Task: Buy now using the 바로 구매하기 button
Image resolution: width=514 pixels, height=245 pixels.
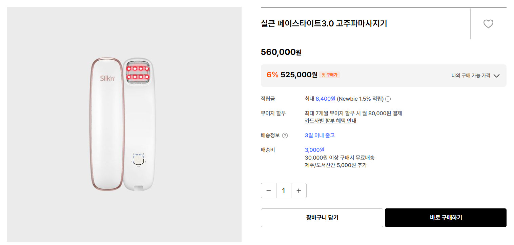Action: [x=445, y=218]
